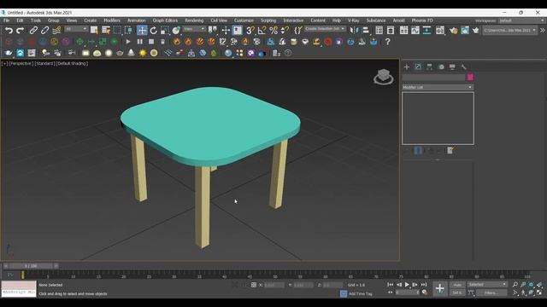This screenshot has width=547, height=307.
Task: Activate Select and Move tool
Action: click(x=142, y=31)
